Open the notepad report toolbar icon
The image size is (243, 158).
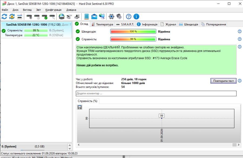coord(86,16)
